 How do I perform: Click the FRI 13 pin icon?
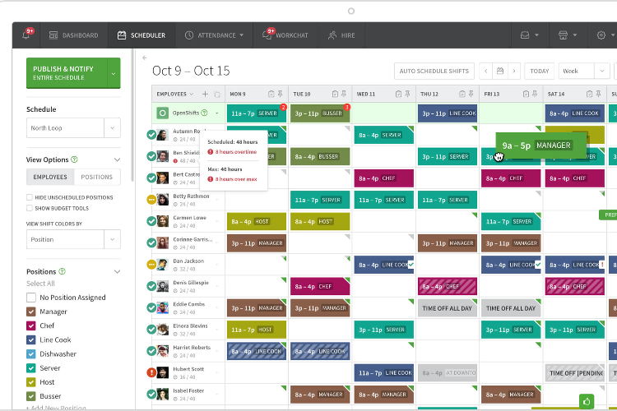pyautogui.click(x=535, y=94)
